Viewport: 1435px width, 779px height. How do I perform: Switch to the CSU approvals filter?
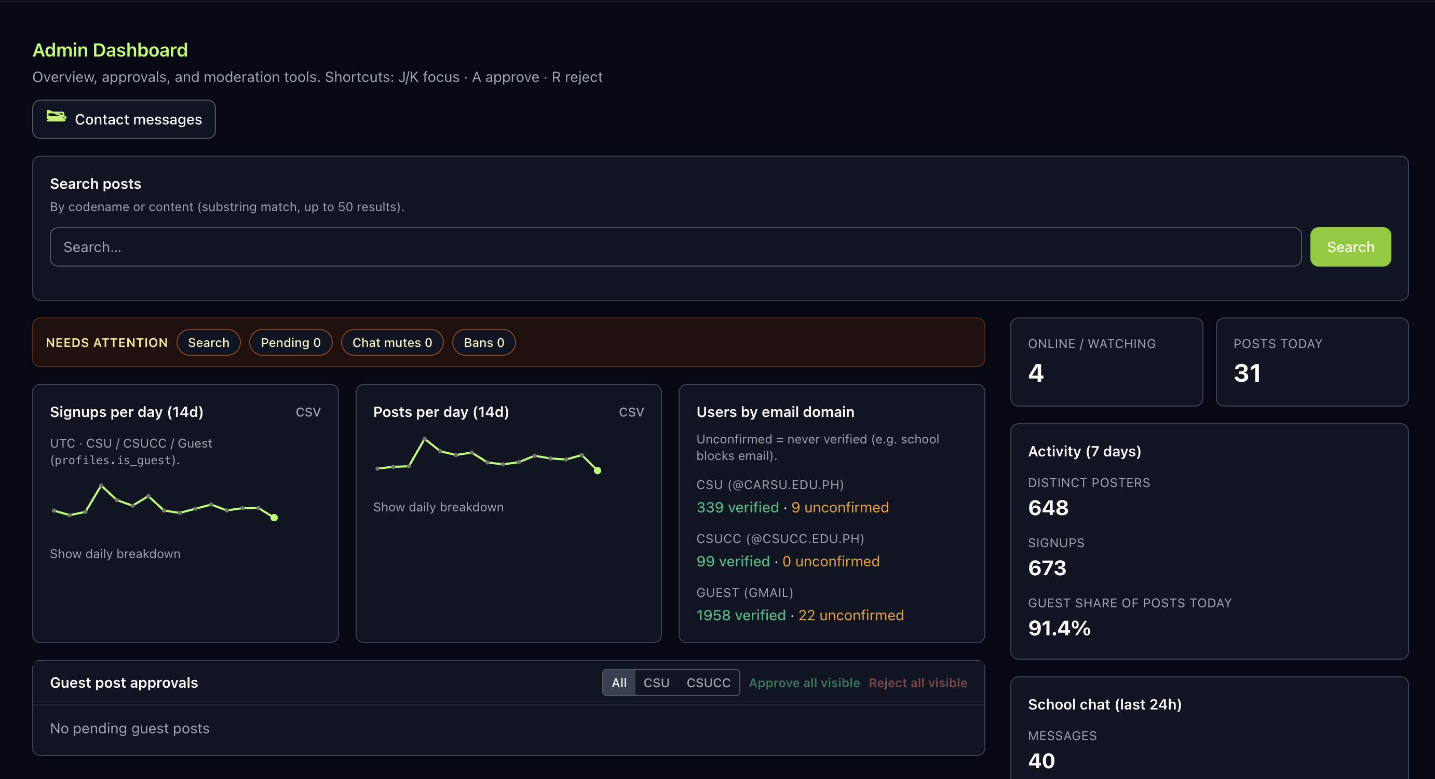point(656,682)
